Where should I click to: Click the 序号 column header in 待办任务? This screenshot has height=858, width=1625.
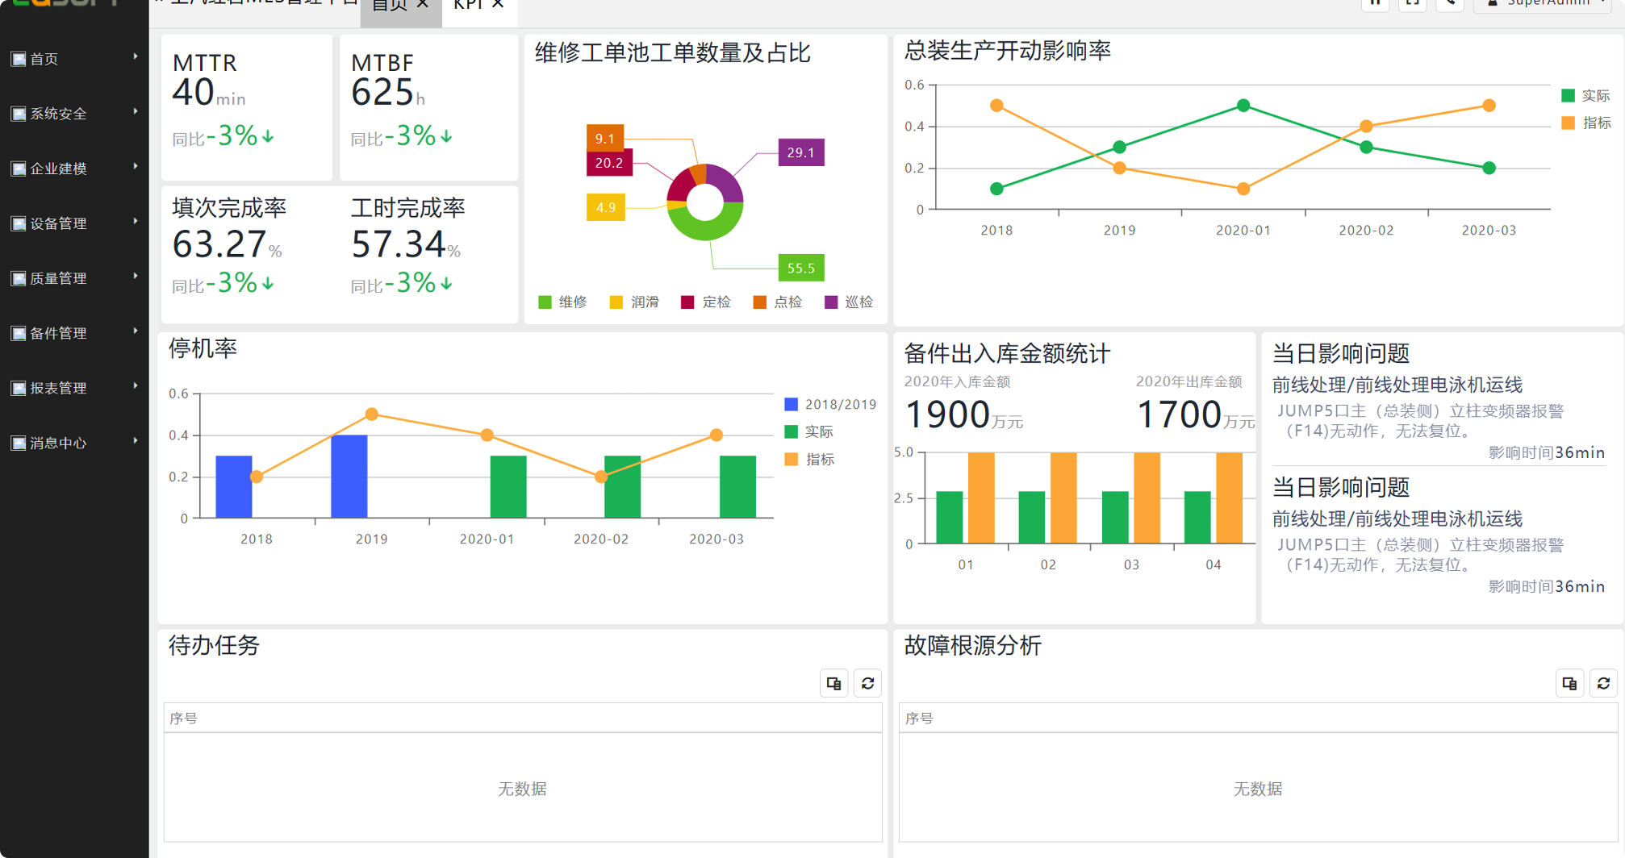pyautogui.click(x=184, y=718)
